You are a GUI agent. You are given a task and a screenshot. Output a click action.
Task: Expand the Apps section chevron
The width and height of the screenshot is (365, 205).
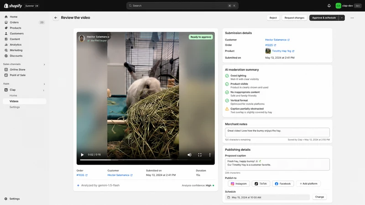pyautogui.click(x=44, y=84)
